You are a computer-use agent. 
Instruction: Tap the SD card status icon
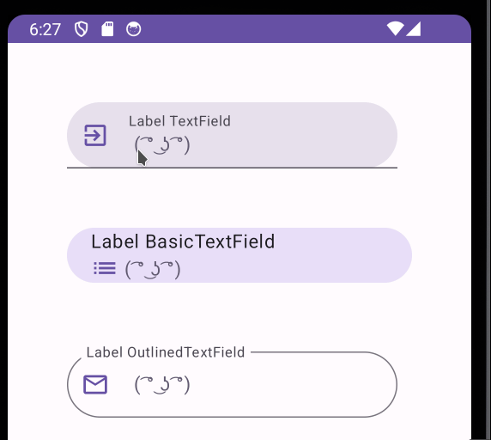[x=107, y=29]
